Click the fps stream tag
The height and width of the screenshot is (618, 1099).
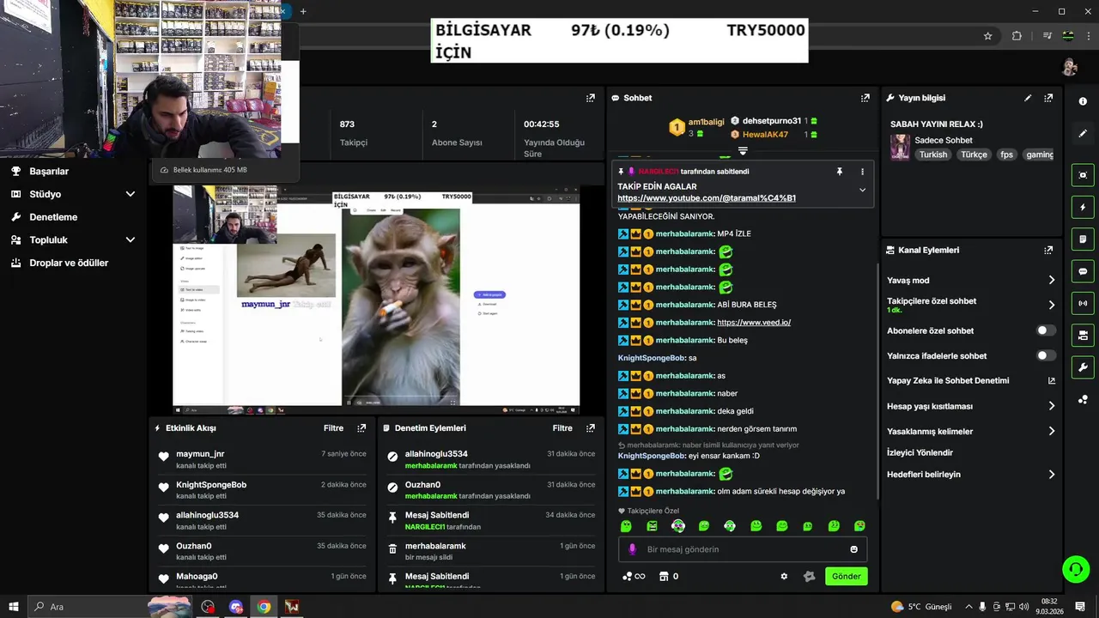(x=1006, y=154)
